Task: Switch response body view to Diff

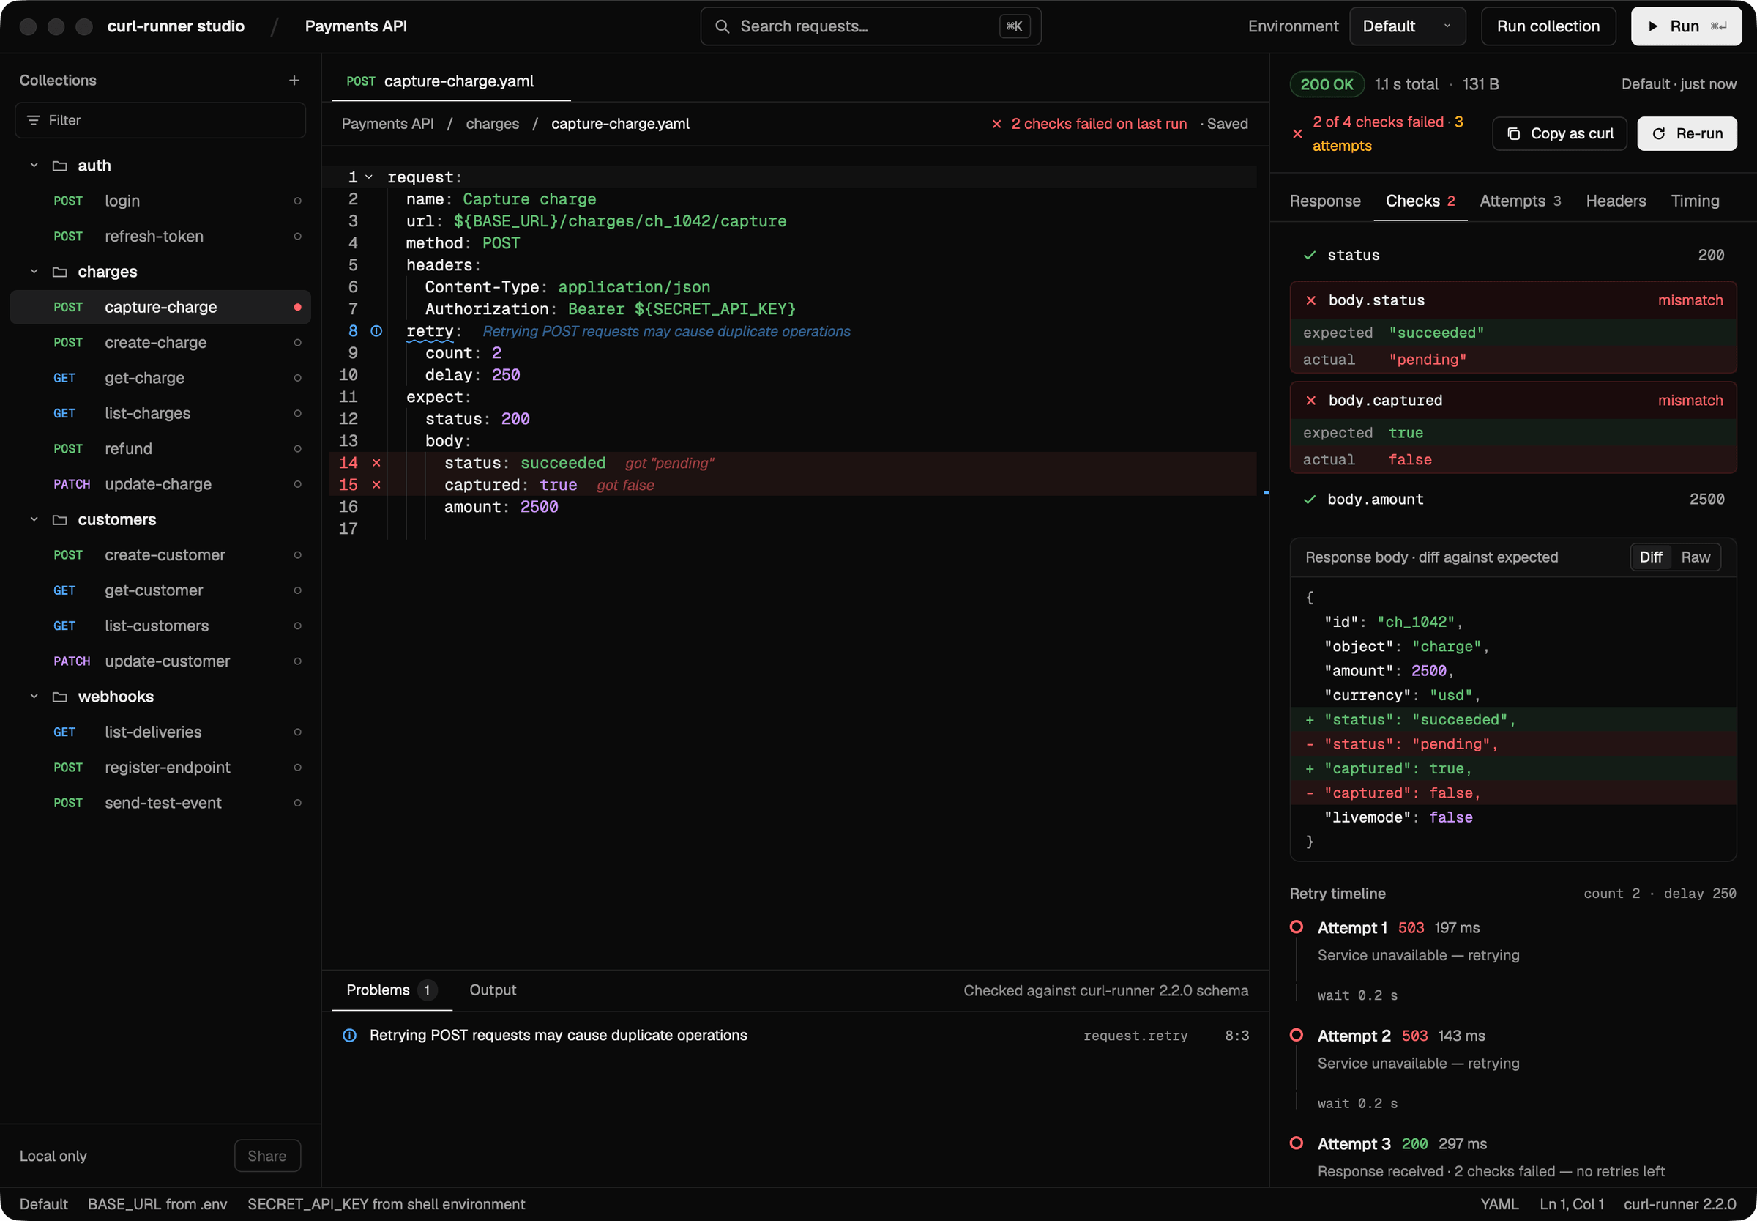Action: click(1651, 557)
